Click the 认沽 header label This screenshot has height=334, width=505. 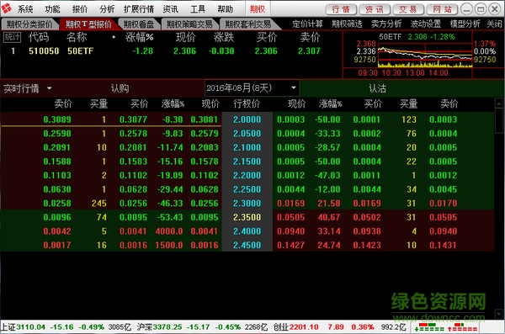[377, 88]
